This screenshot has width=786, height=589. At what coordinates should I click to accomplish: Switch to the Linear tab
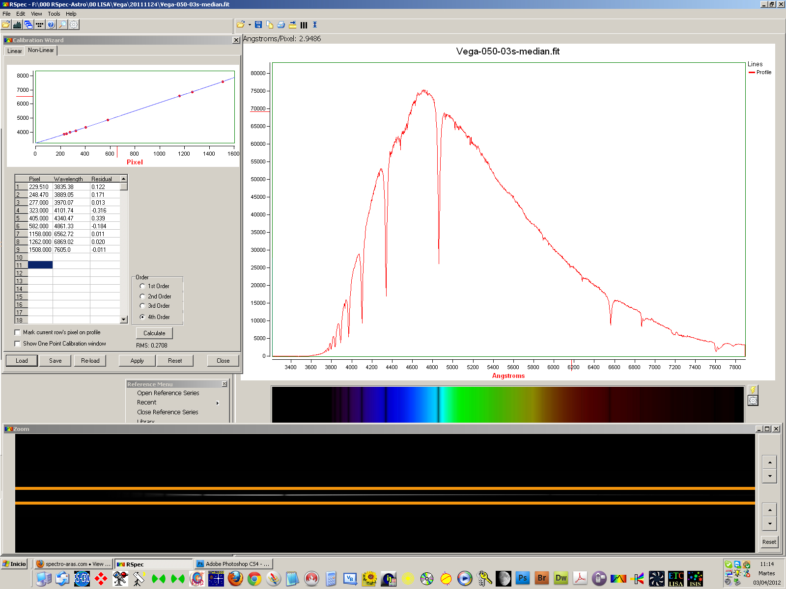pyautogui.click(x=14, y=51)
